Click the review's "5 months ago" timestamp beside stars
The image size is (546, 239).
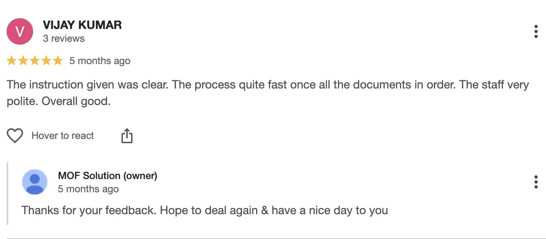[x=100, y=61]
